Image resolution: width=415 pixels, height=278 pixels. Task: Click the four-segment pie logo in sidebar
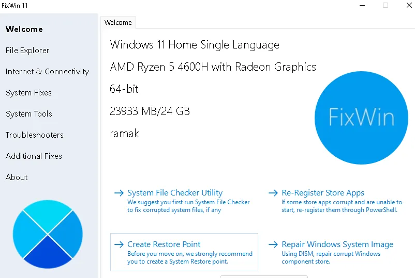tap(48, 234)
